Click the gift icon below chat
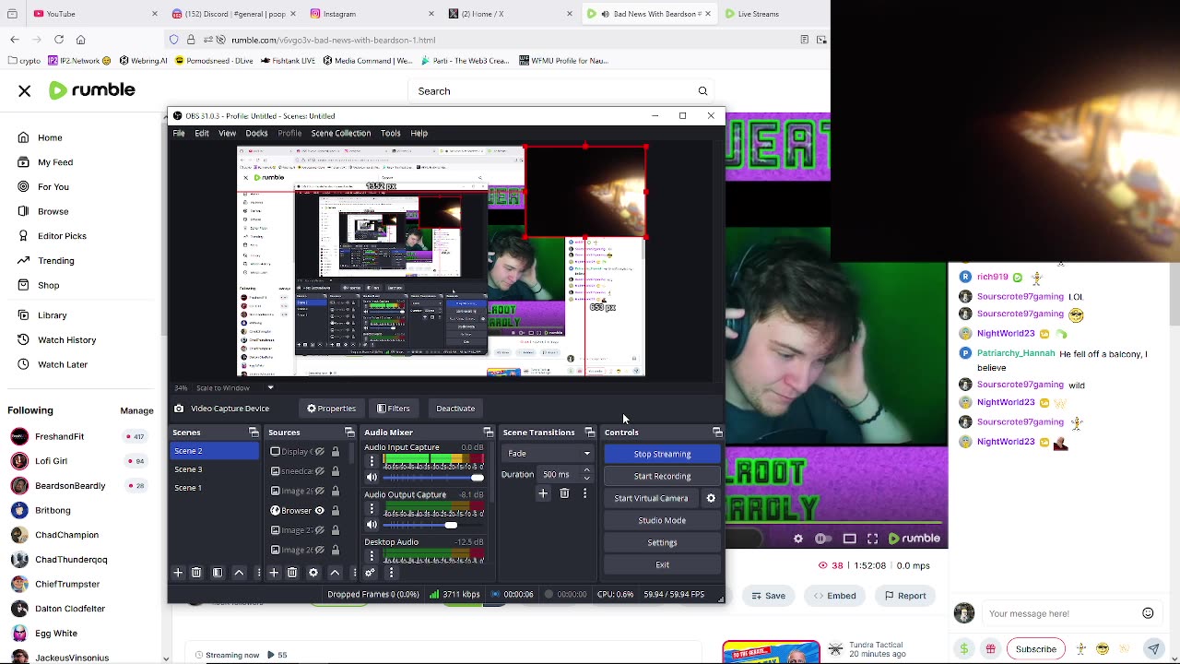 point(991,648)
